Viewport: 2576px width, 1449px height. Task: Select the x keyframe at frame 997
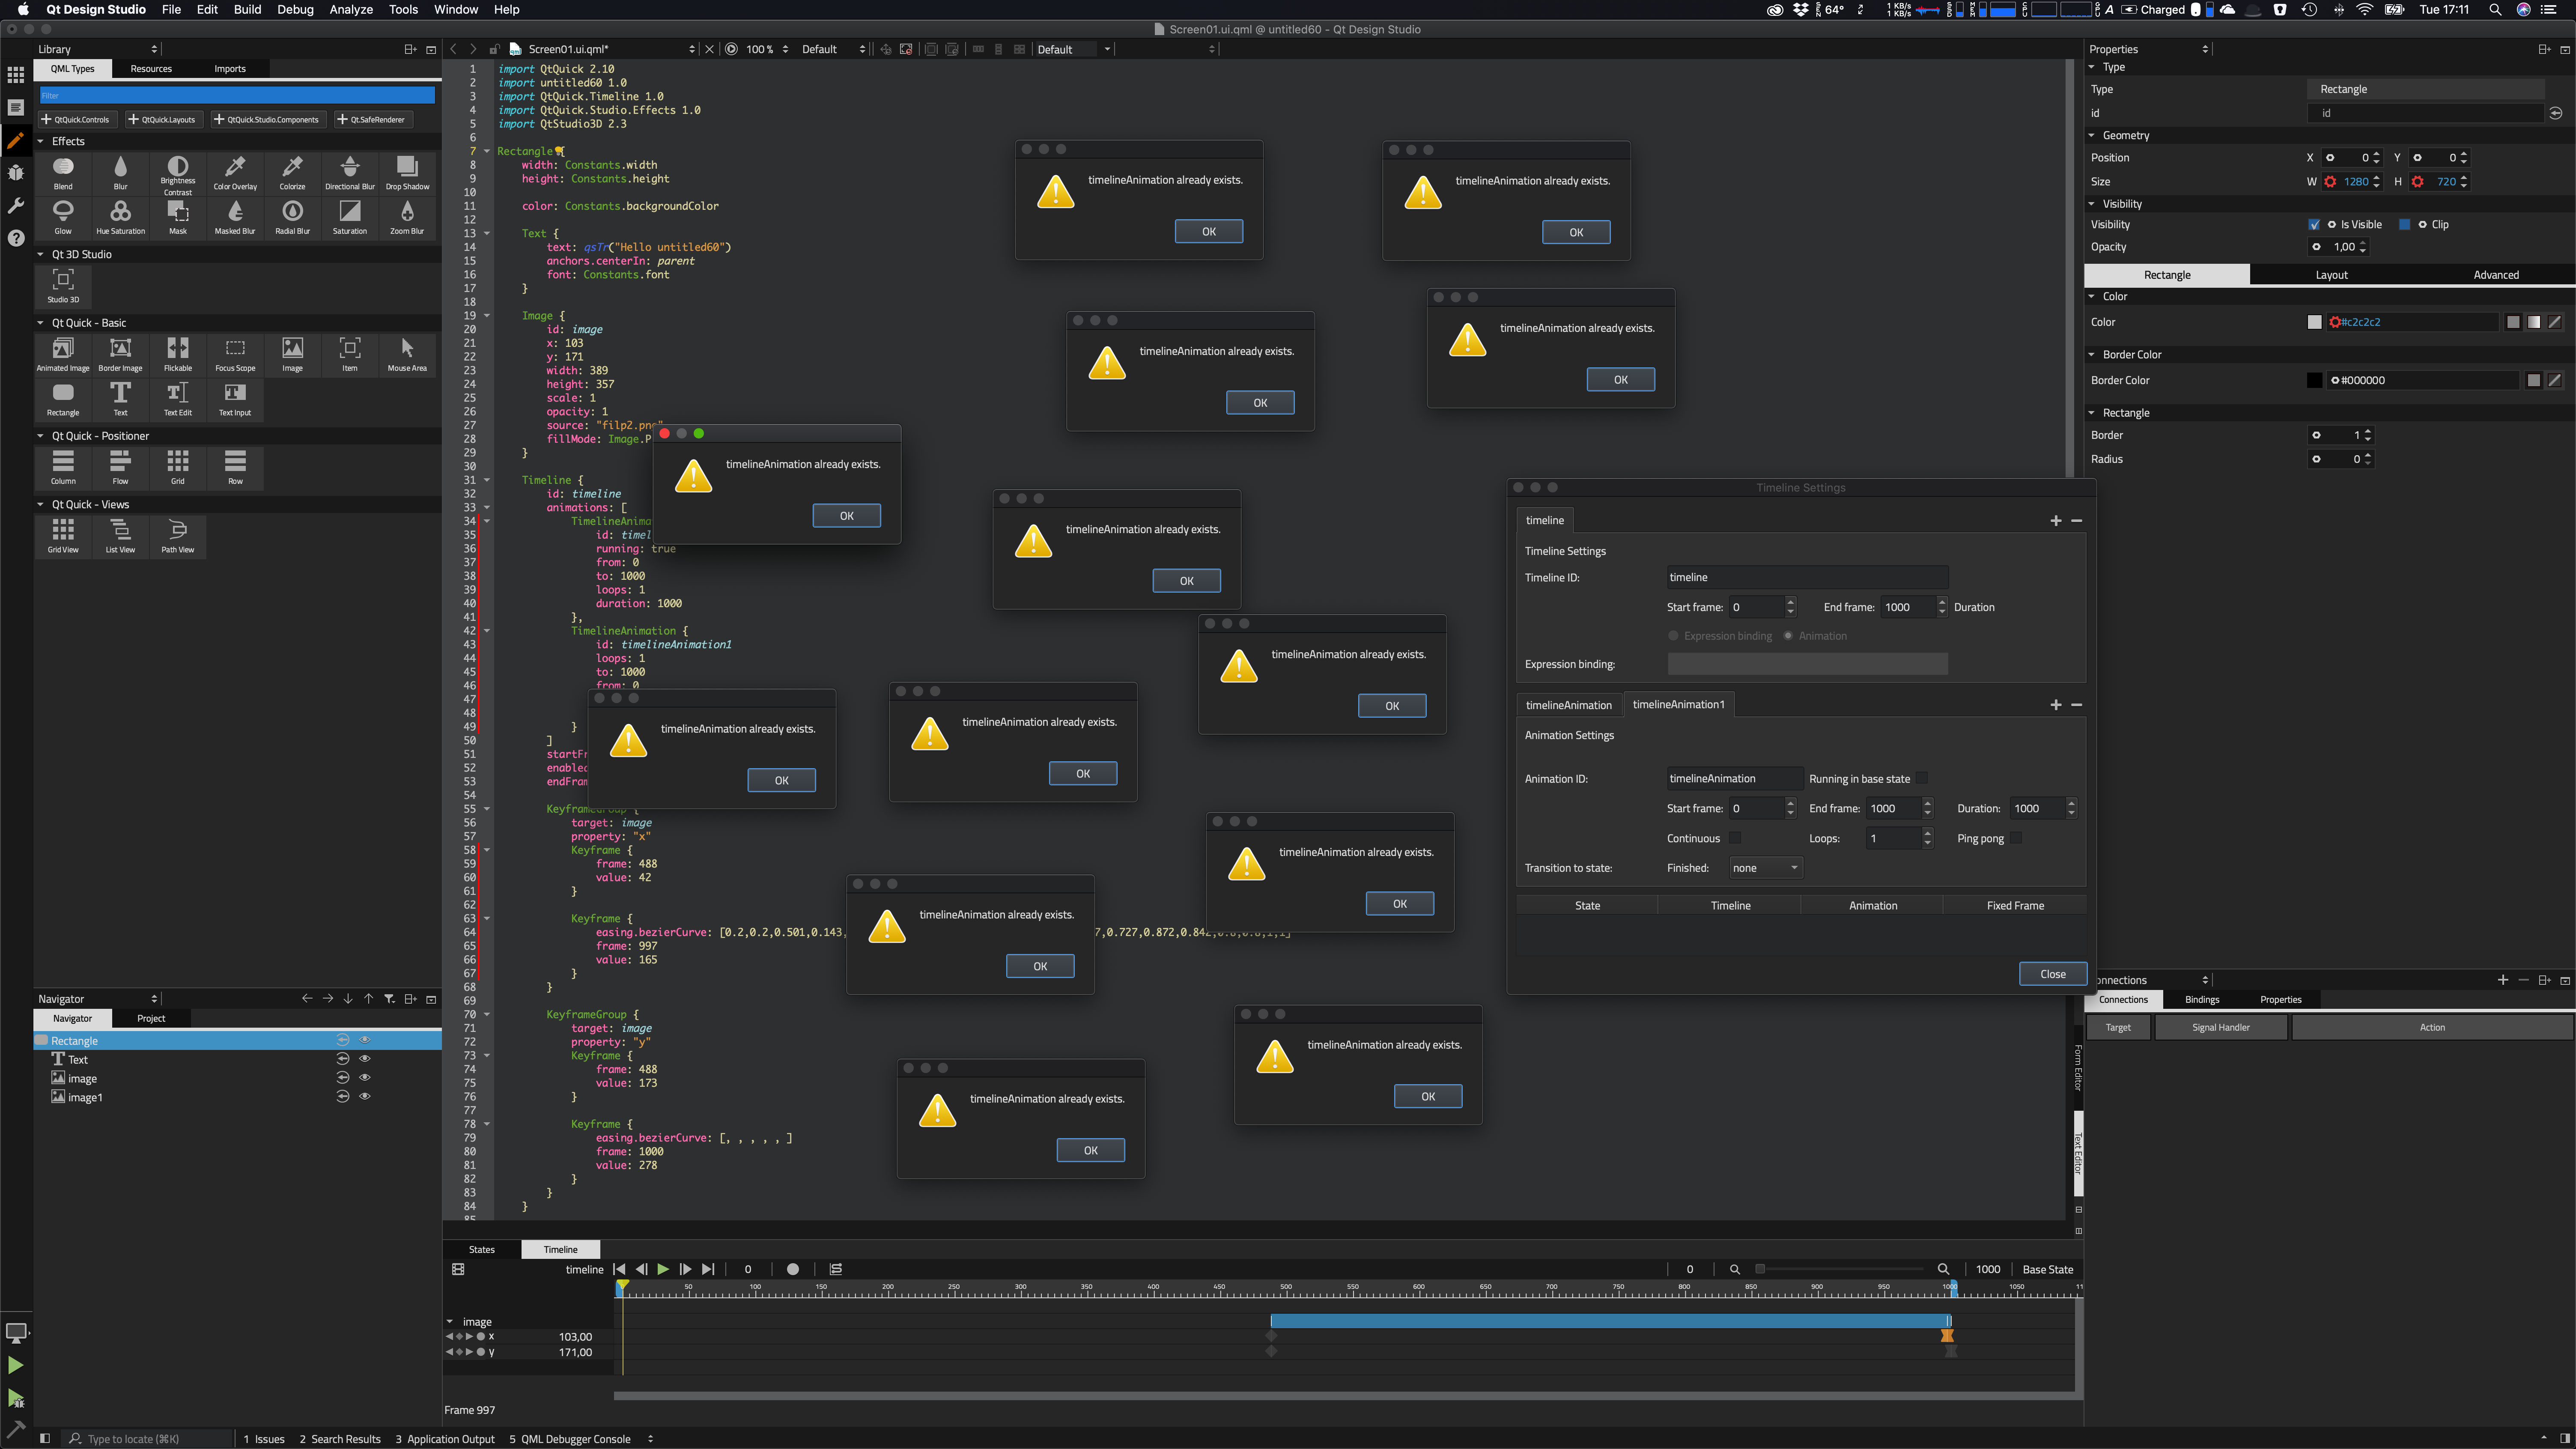(1947, 1336)
